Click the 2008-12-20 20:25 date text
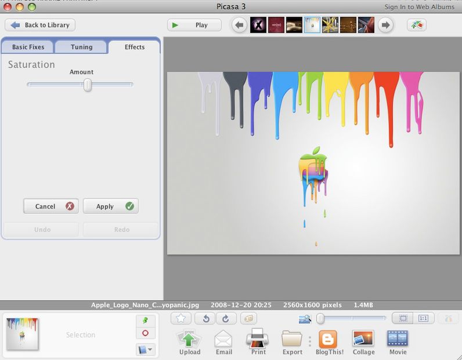Screen dimensions: 462x360 click(241, 305)
